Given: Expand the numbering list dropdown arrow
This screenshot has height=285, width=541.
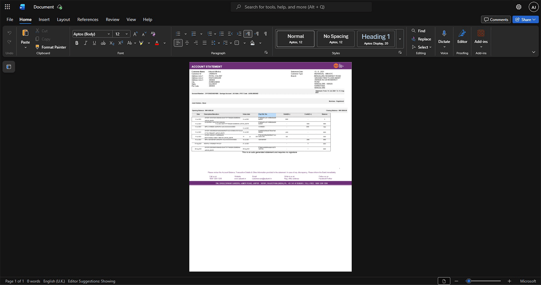Looking at the screenshot, I should click(201, 34).
